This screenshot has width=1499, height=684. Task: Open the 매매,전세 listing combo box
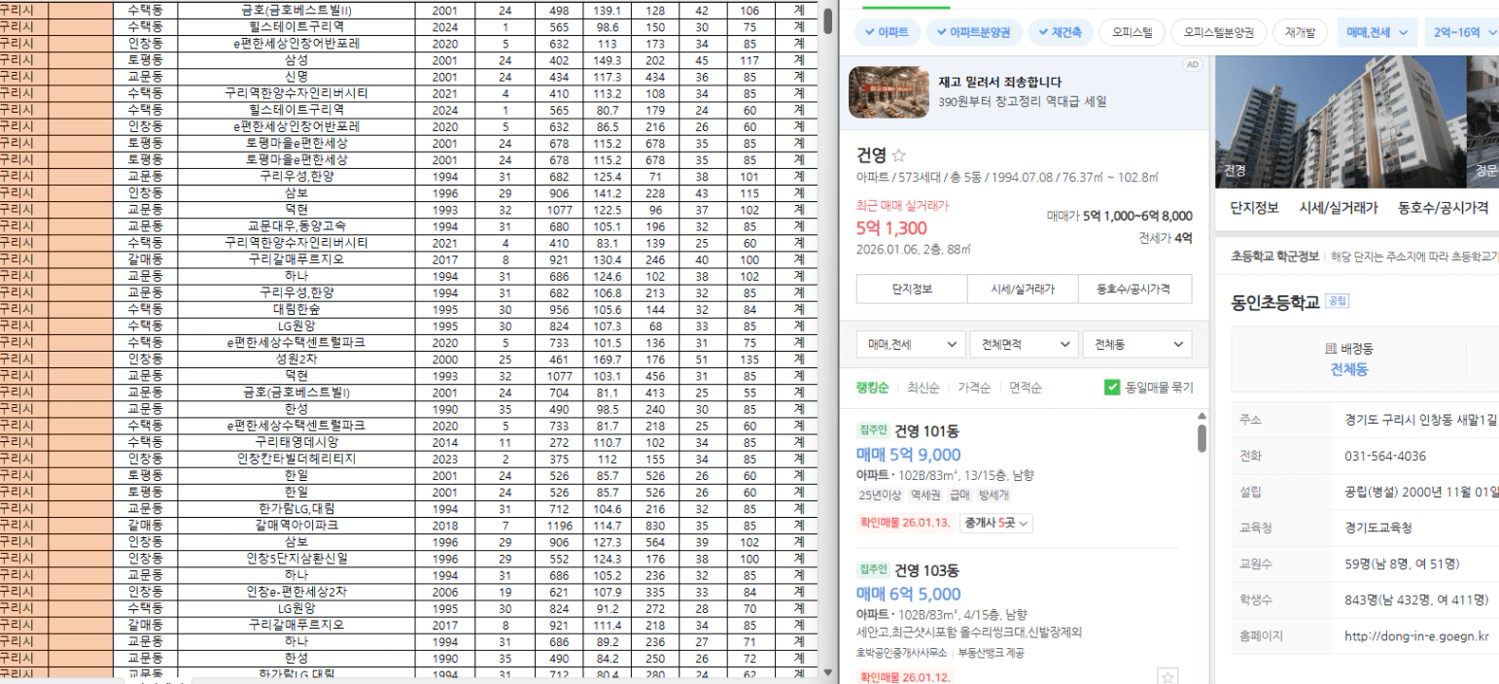pyautogui.click(x=910, y=344)
